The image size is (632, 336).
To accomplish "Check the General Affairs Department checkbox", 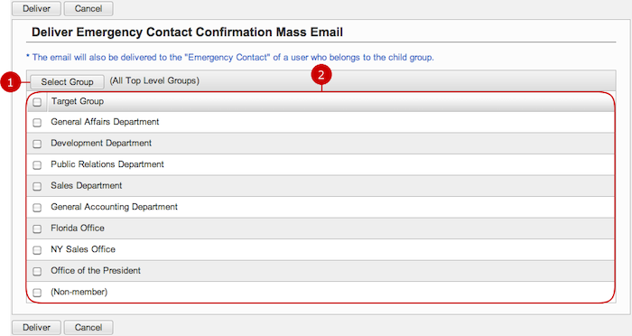I will (37, 123).
